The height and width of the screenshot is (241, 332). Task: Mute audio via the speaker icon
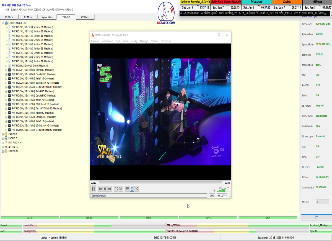click(214, 191)
